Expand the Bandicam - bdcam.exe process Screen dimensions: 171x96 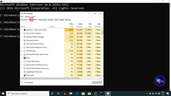(22, 30)
